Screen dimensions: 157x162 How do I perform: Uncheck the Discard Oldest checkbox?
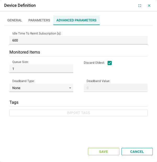point(110,63)
